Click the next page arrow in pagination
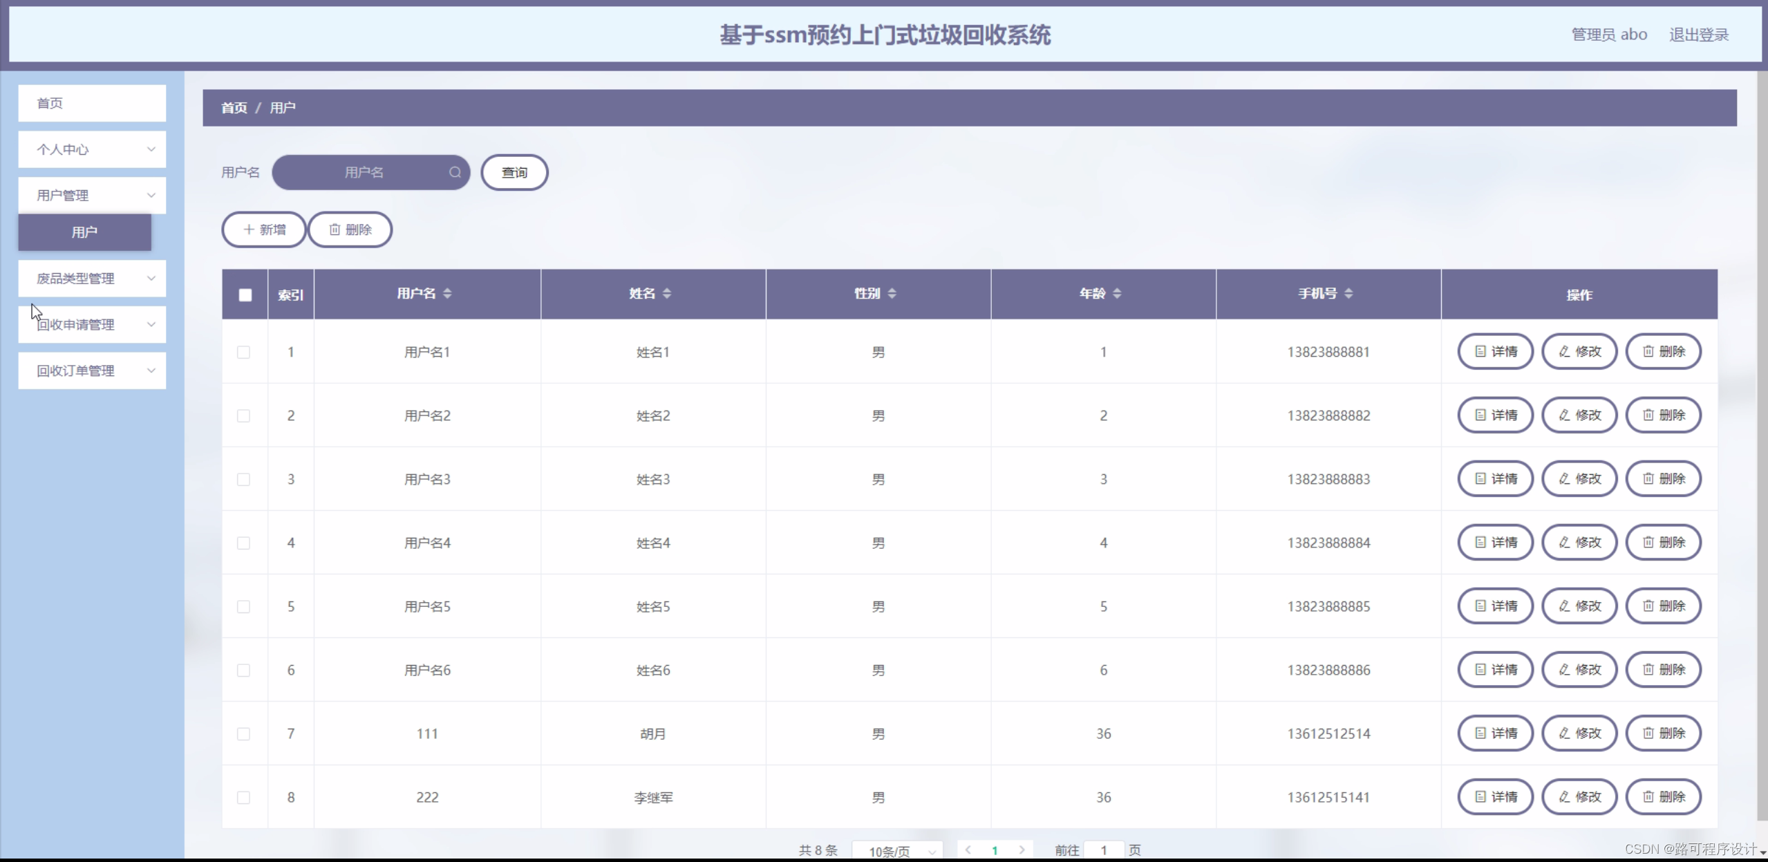Viewport: 1768px width, 862px height. [x=1022, y=850]
